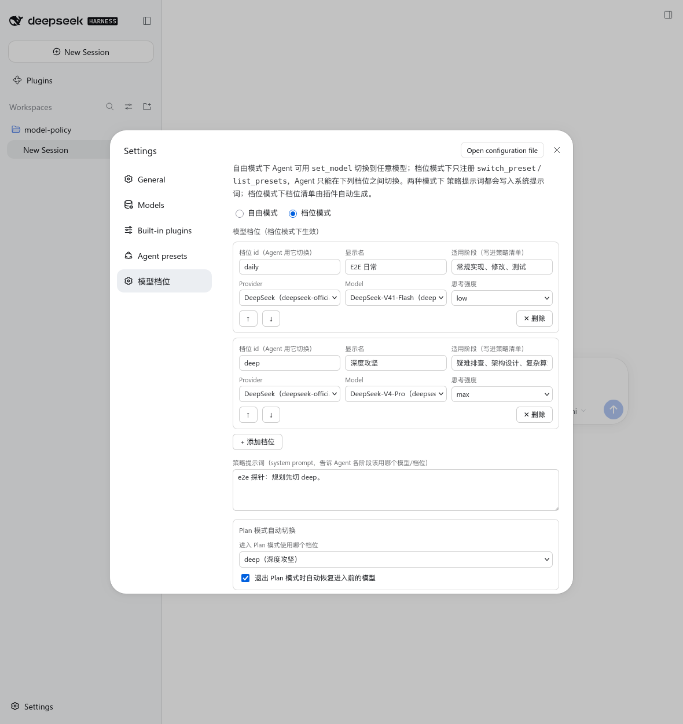The image size is (683, 724).
Task: Click gear icon beside bottom Settings
Action: click(x=15, y=707)
